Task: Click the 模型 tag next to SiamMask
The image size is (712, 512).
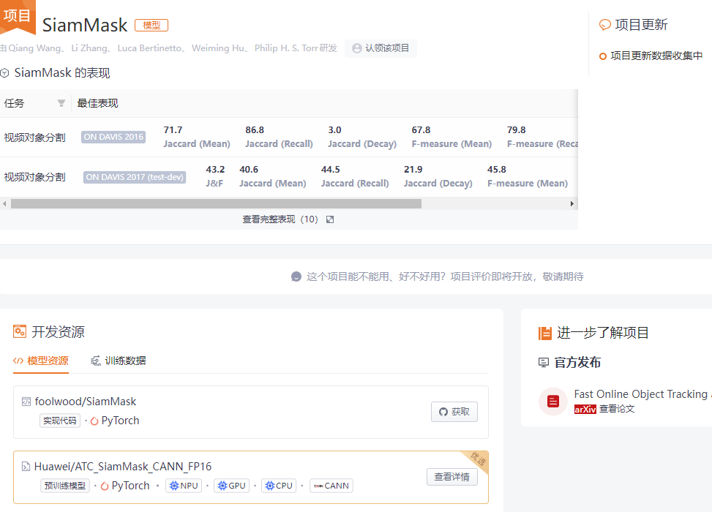Action: click(151, 26)
